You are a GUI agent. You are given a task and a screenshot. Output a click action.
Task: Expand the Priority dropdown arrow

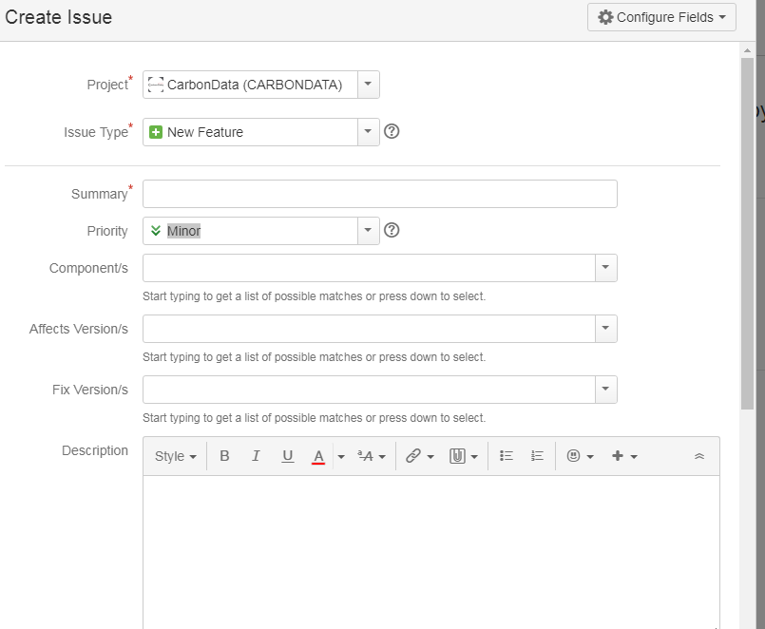369,231
